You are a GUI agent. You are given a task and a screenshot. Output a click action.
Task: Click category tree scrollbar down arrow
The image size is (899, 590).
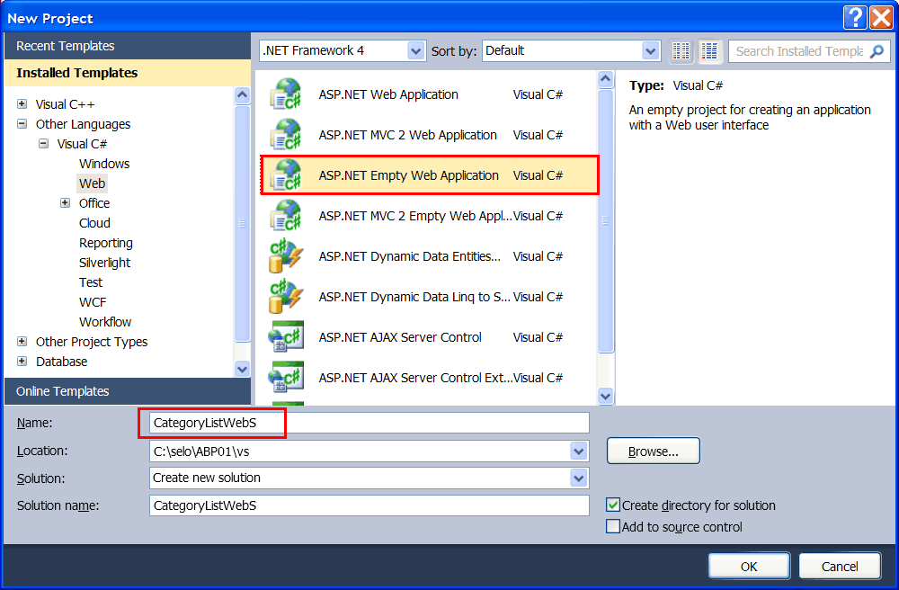(x=242, y=369)
